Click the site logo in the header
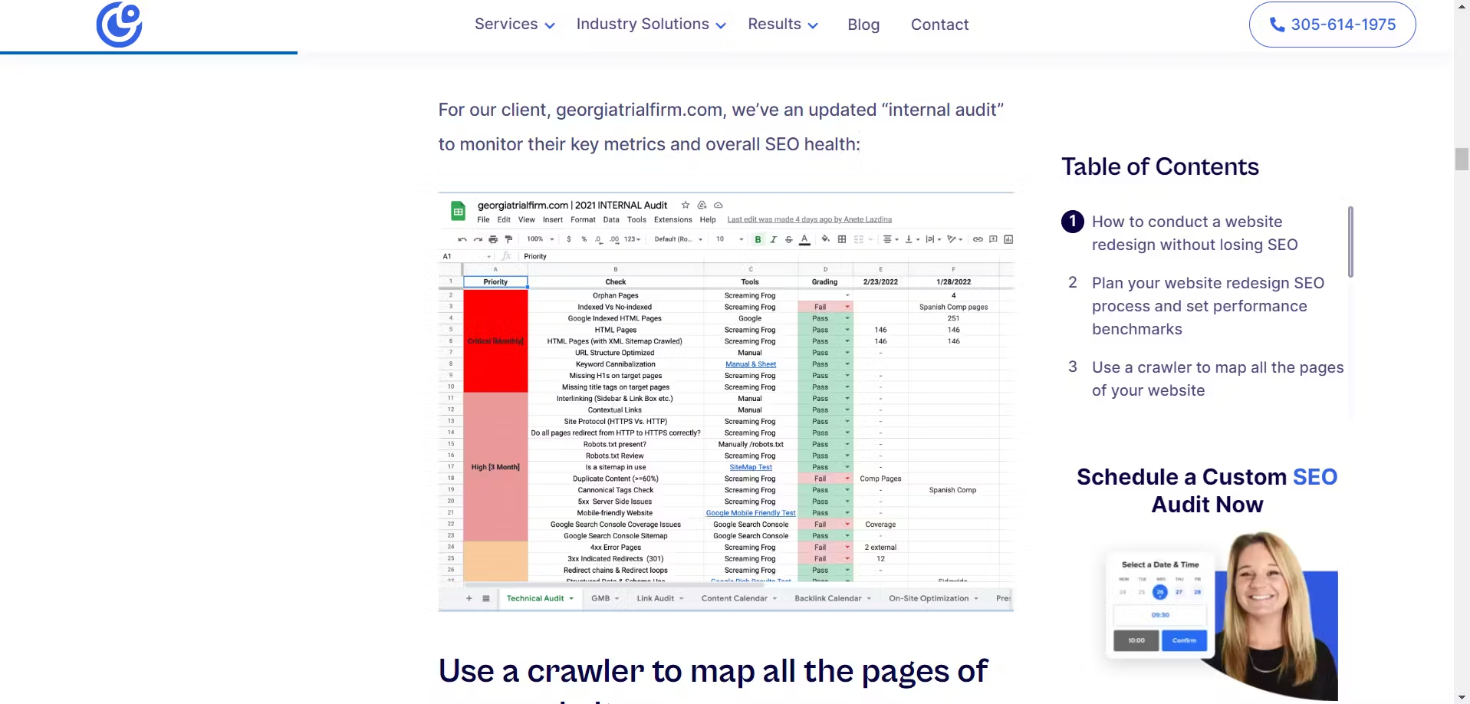Image resolution: width=1470 pixels, height=704 pixels. point(119,25)
